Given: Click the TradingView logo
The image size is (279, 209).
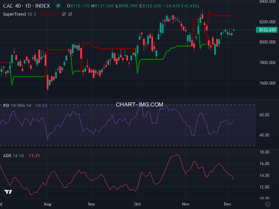Looking at the screenshot, I should click(8, 192).
